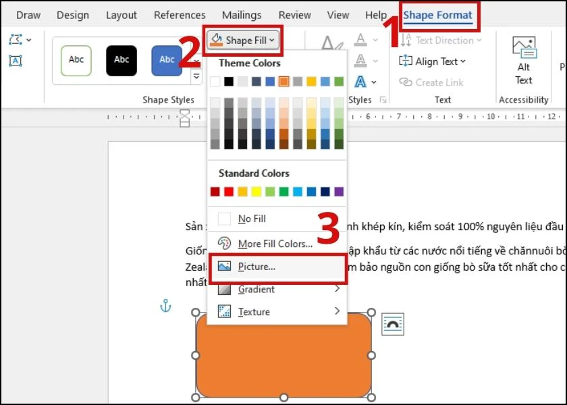Open the References tab
Viewport: 567px width, 405px height.
point(180,15)
